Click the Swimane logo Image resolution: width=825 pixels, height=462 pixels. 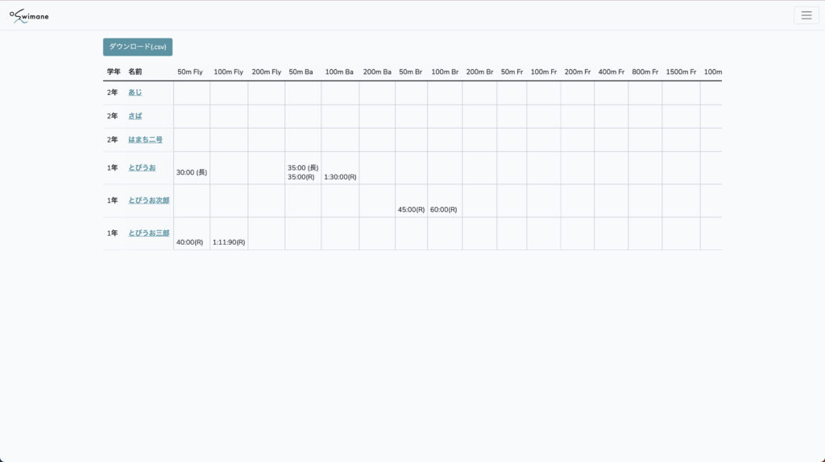point(30,16)
